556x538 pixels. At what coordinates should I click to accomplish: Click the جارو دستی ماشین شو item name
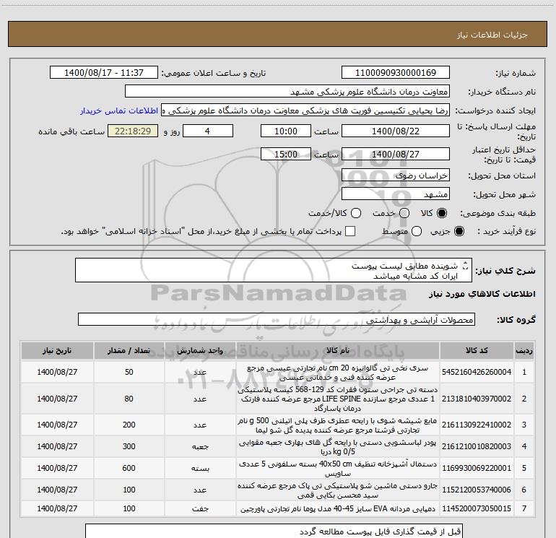pyautogui.click(x=338, y=490)
